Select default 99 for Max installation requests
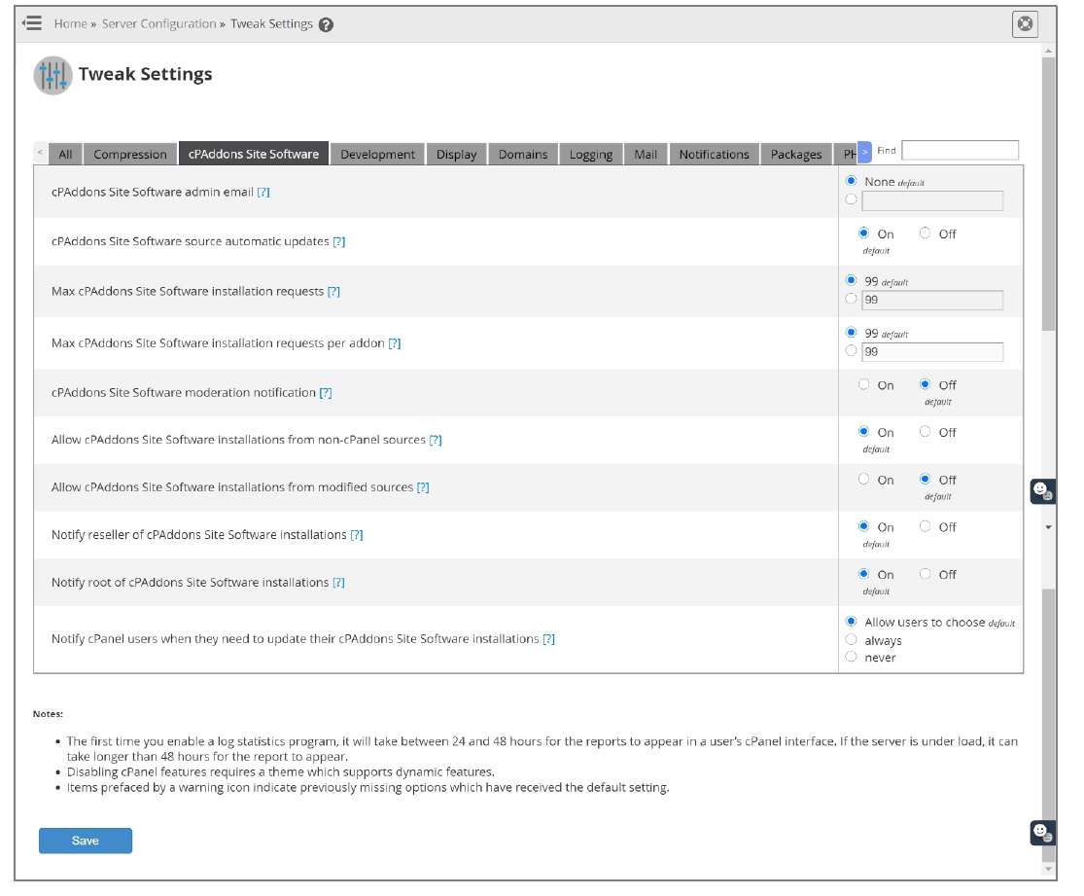 pos(851,280)
